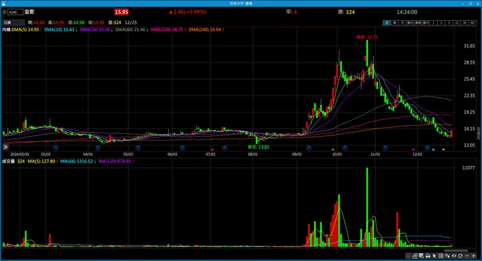Screen dimensions: 482x261
Task: Switch to the 週 weekly timeframe
Action: (395, 23)
